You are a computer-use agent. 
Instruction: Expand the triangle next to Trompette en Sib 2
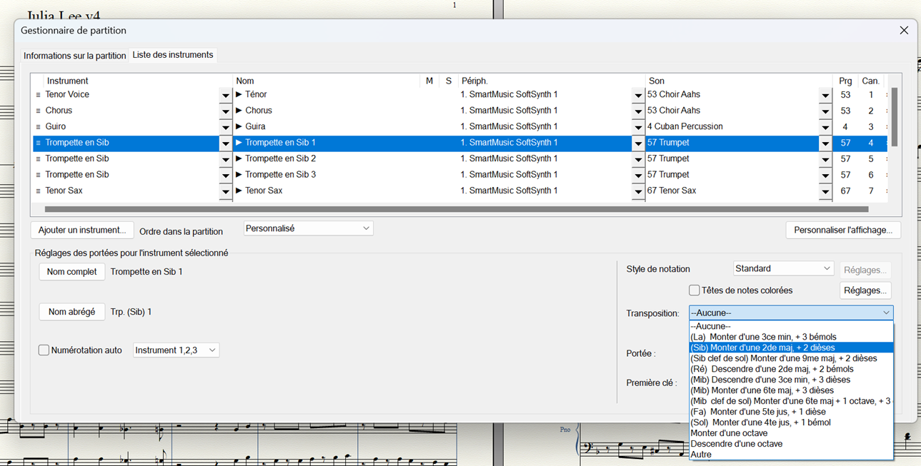(x=239, y=159)
